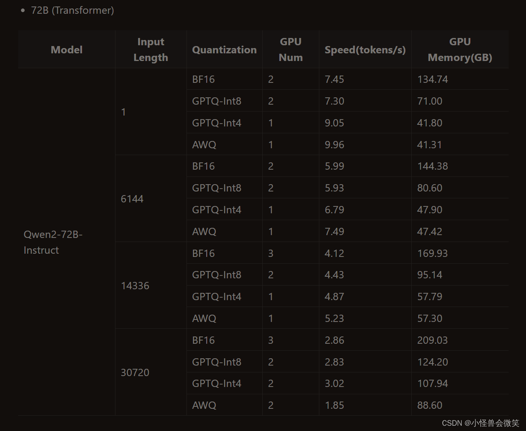
Task: Click the speed value 3.02
Action: point(334,383)
